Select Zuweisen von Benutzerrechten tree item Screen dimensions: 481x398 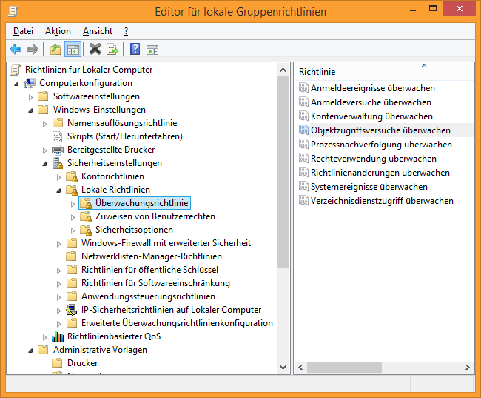(x=155, y=216)
